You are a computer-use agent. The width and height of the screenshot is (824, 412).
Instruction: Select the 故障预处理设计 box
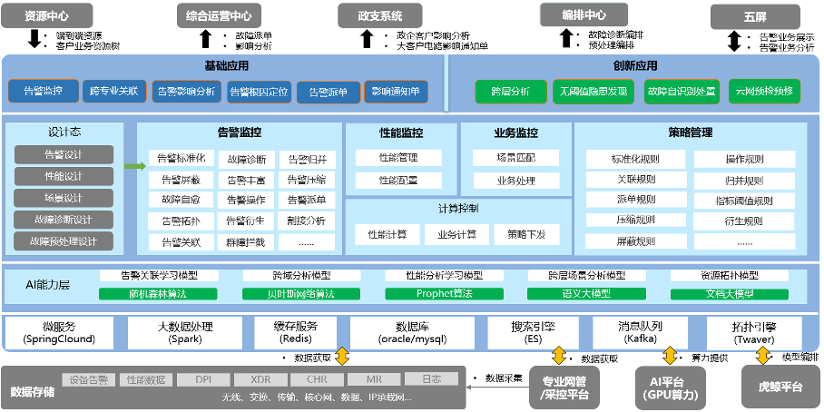coord(64,241)
